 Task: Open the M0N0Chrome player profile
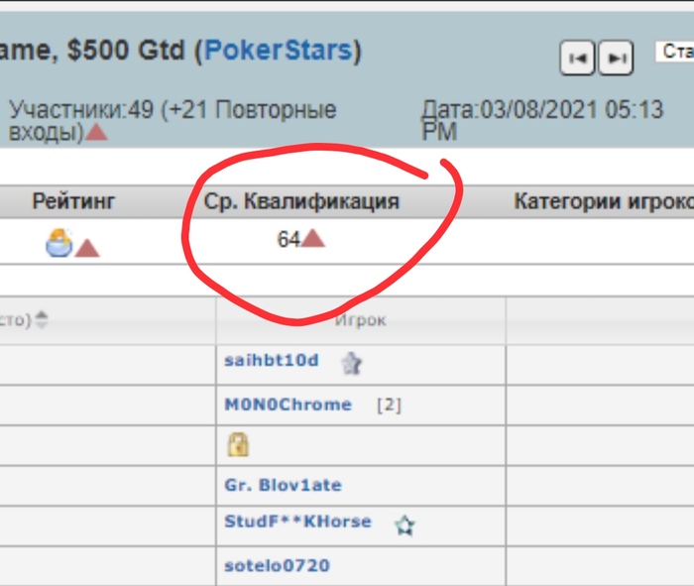coord(289,405)
